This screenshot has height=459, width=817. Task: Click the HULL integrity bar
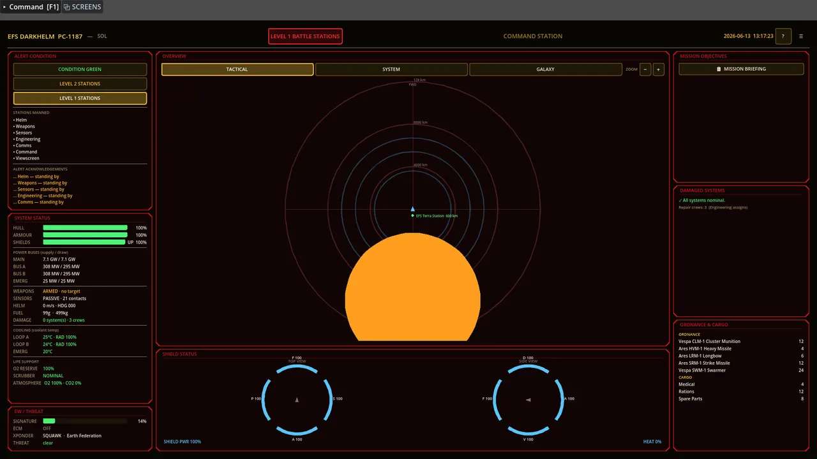85,228
